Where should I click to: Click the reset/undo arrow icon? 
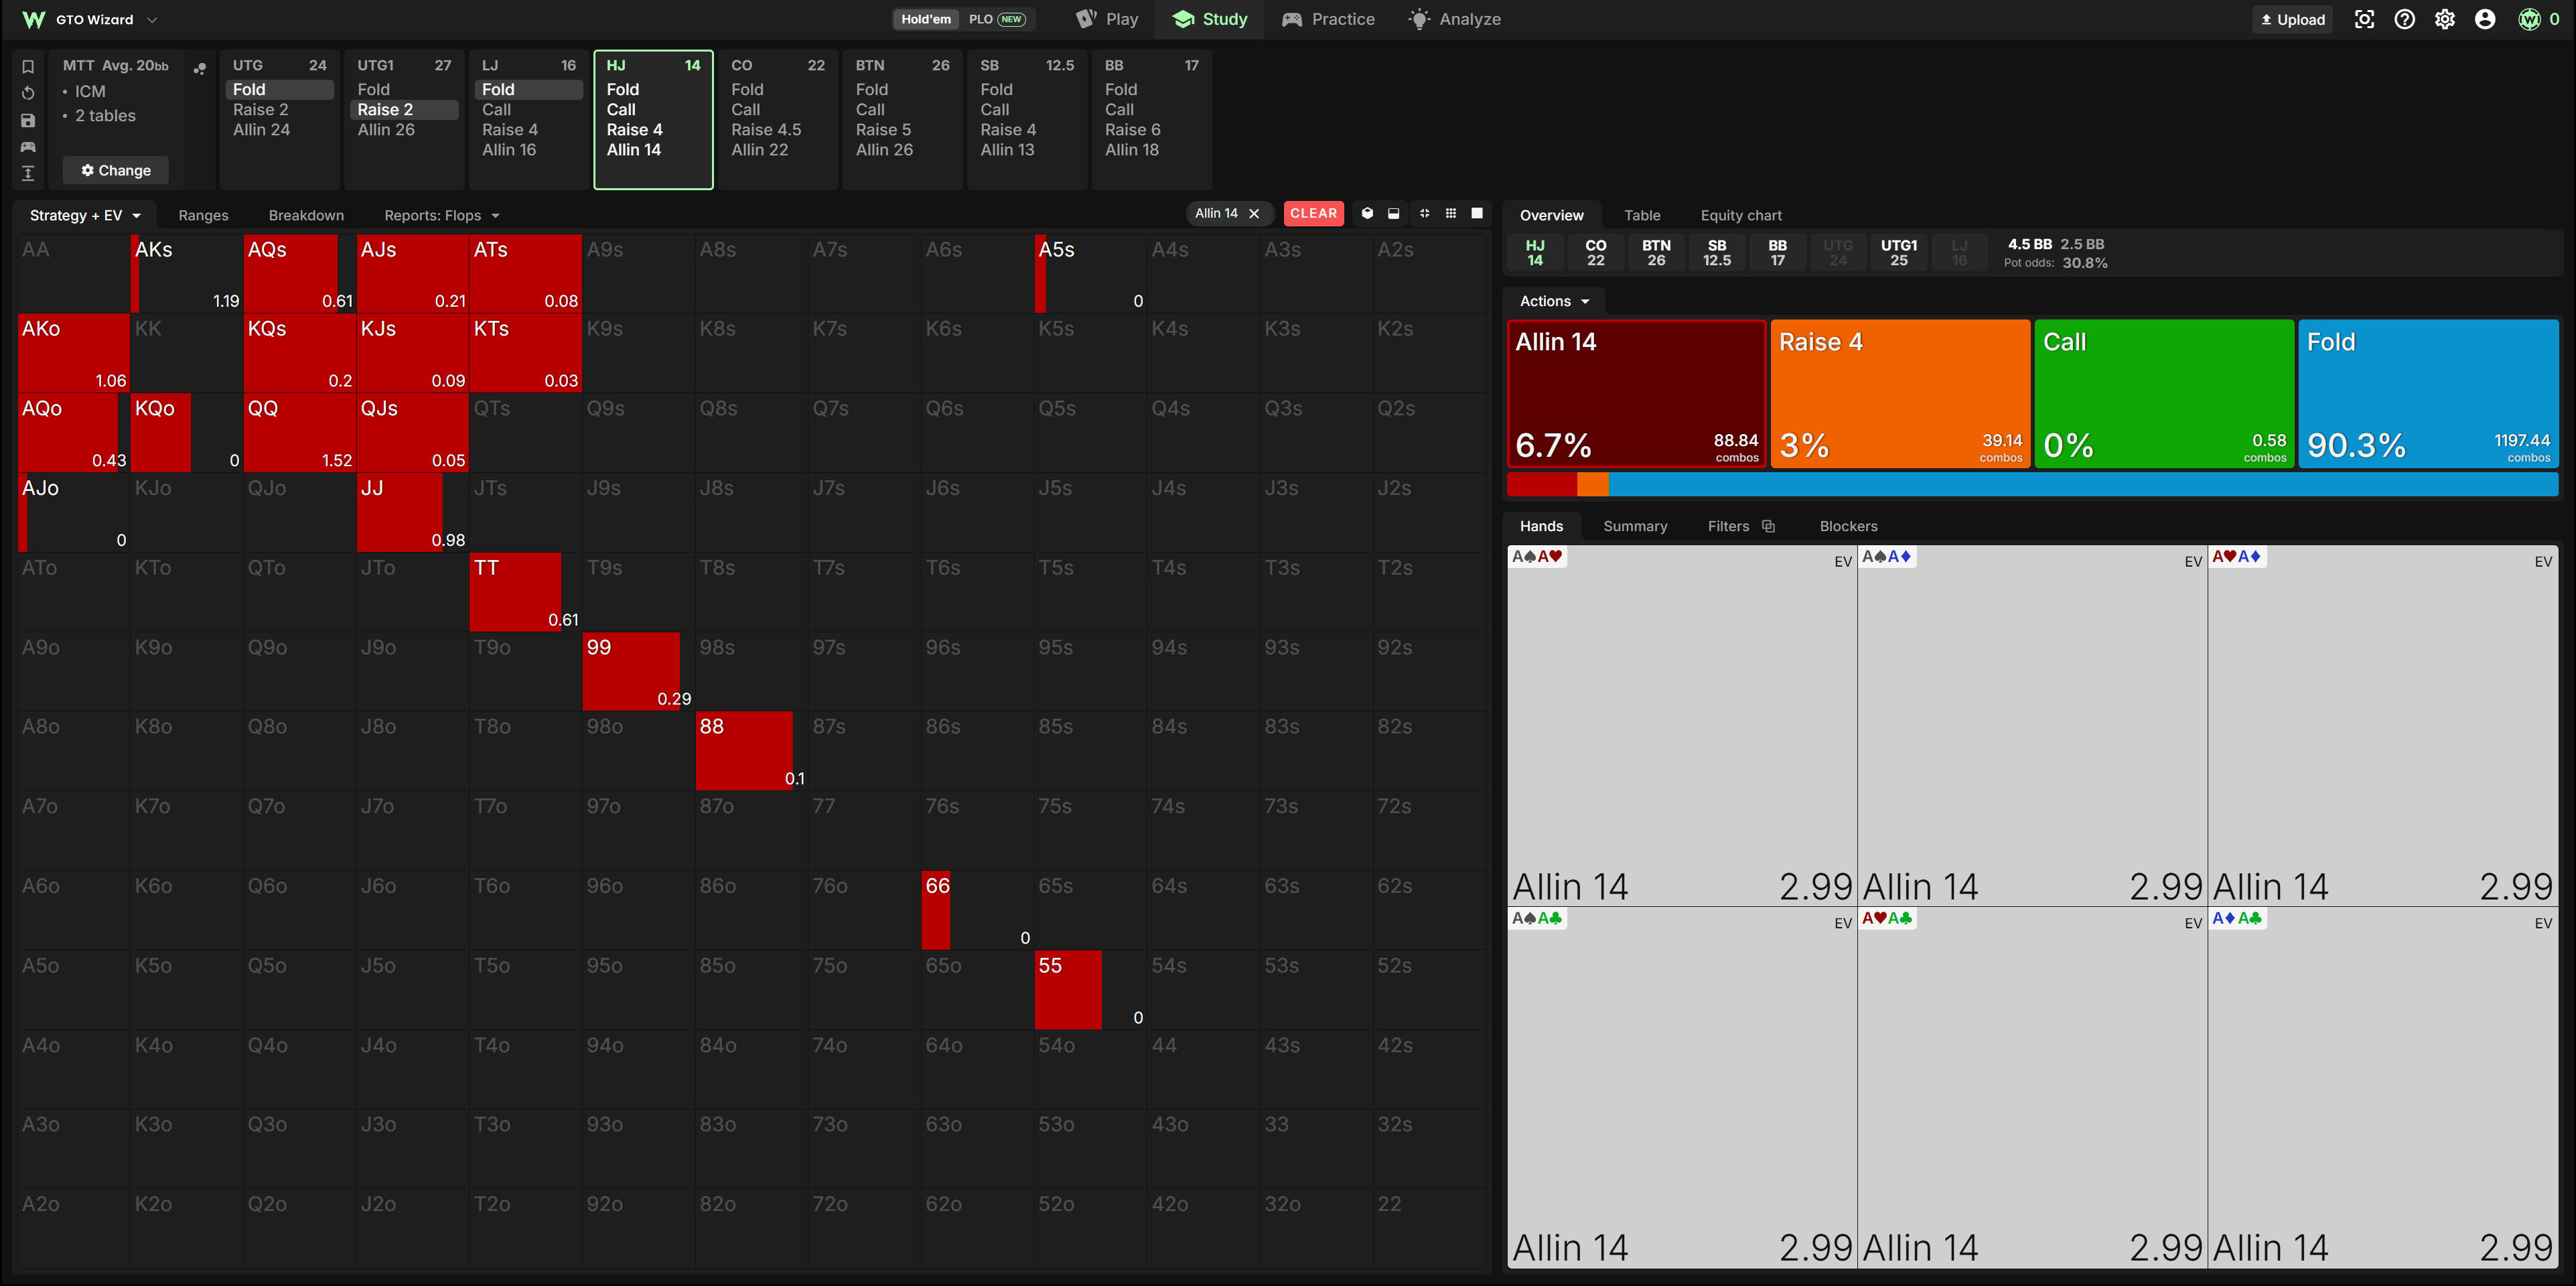(x=28, y=93)
